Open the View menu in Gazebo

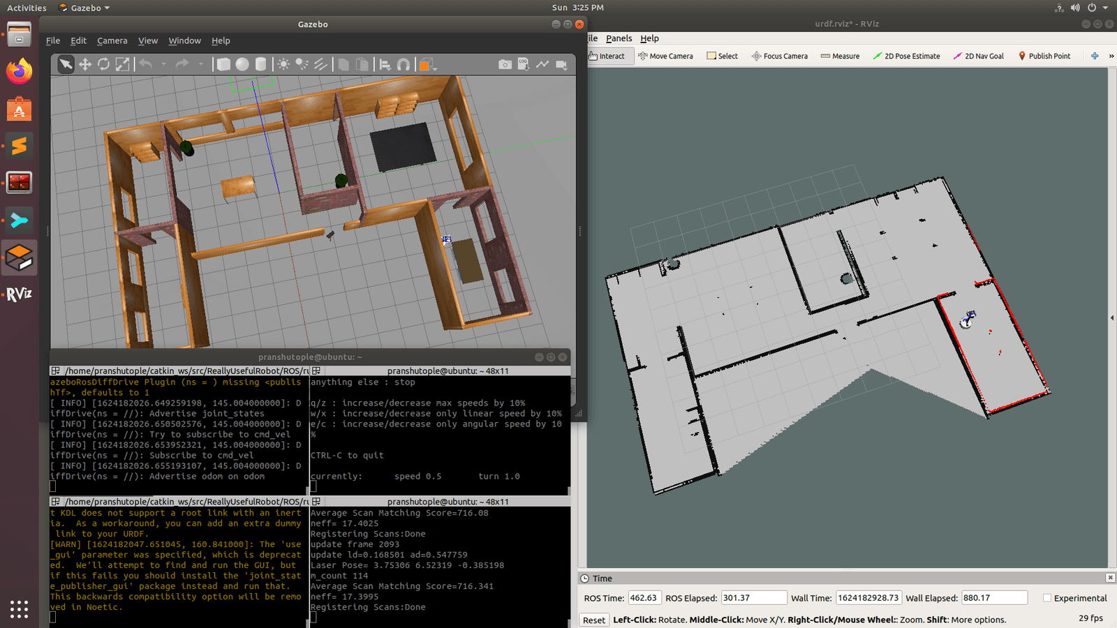pos(147,40)
